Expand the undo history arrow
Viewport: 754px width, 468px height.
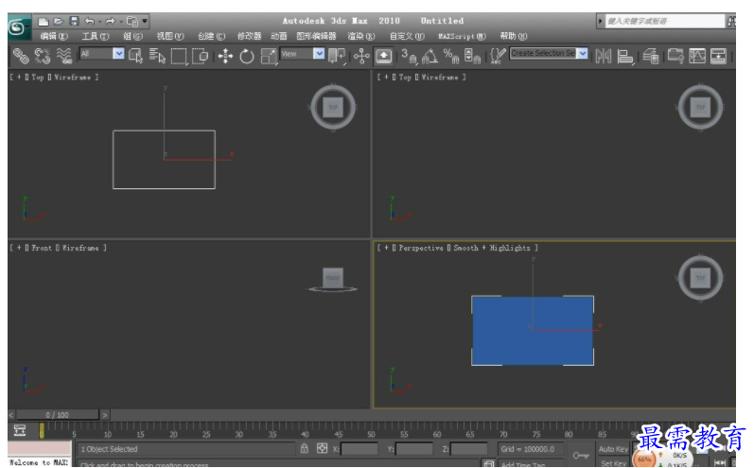pos(99,21)
